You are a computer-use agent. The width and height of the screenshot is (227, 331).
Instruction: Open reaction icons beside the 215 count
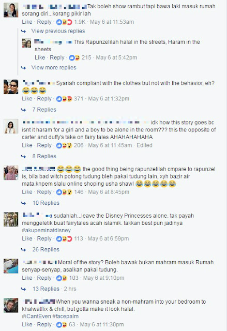point(74,57)
